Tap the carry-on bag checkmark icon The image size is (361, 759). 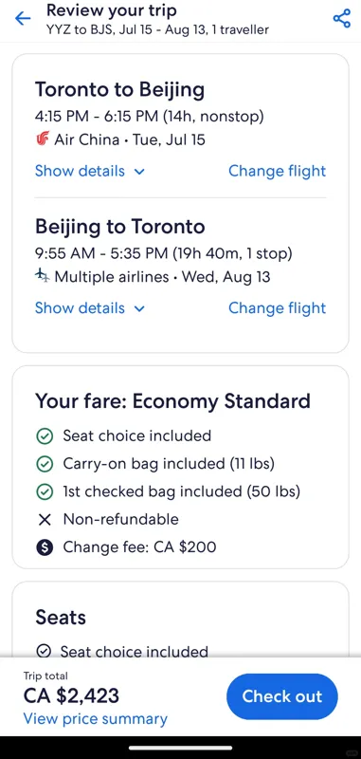(x=45, y=464)
